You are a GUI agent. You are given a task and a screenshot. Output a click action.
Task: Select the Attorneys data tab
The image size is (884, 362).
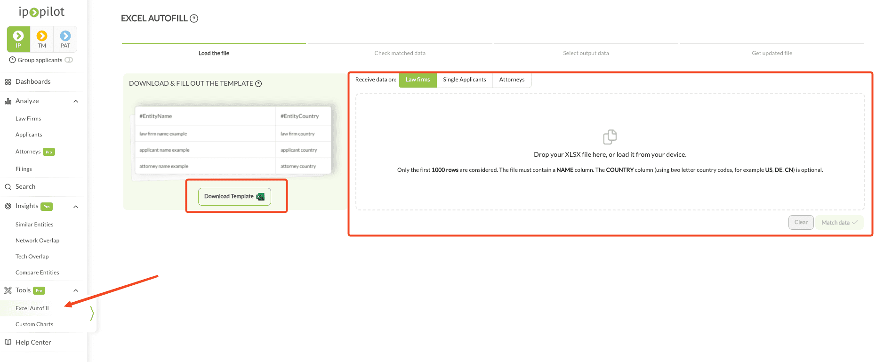click(512, 80)
